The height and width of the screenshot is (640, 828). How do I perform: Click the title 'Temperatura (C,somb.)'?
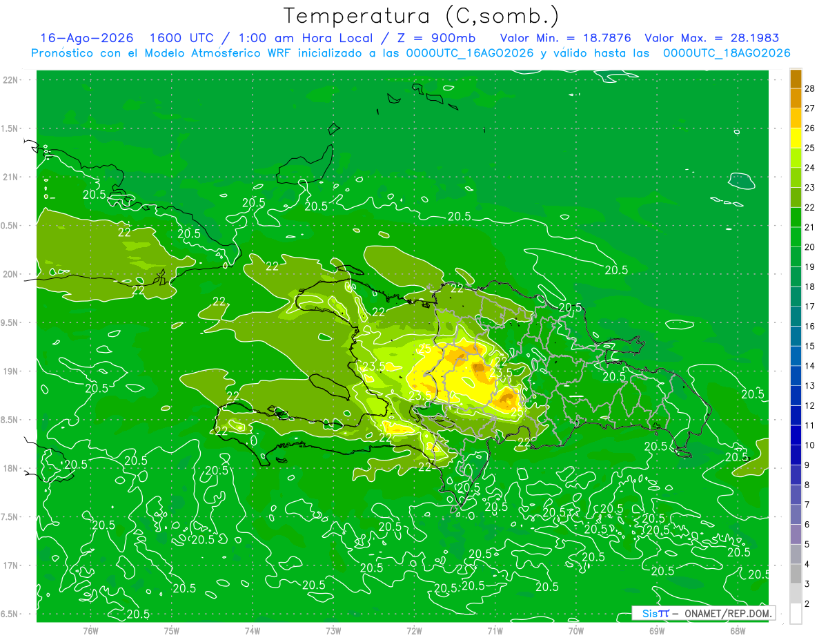421,16
